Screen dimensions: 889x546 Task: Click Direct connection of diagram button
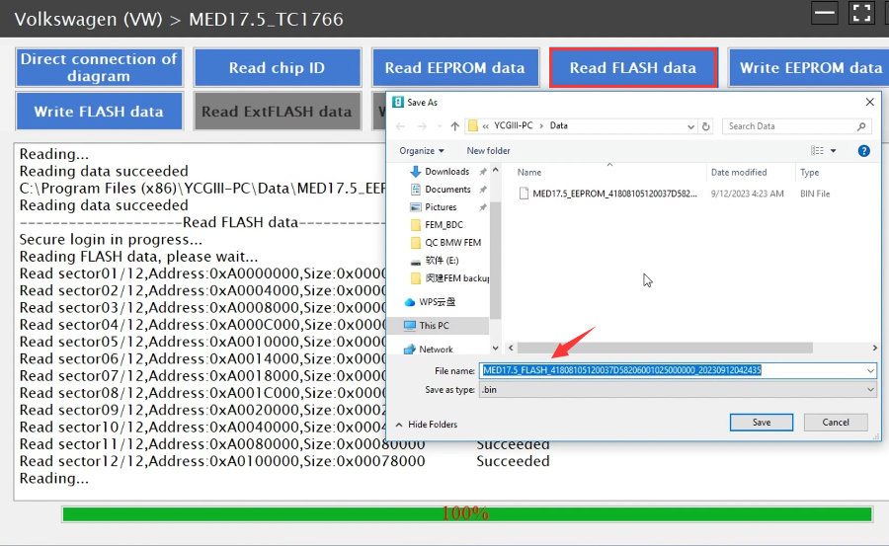(99, 67)
